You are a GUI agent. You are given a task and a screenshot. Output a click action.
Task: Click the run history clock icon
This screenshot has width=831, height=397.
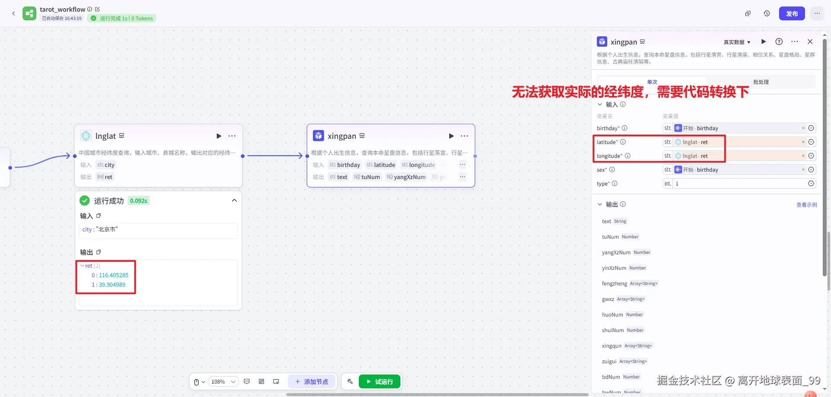pyautogui.click(x=767, y=13)
